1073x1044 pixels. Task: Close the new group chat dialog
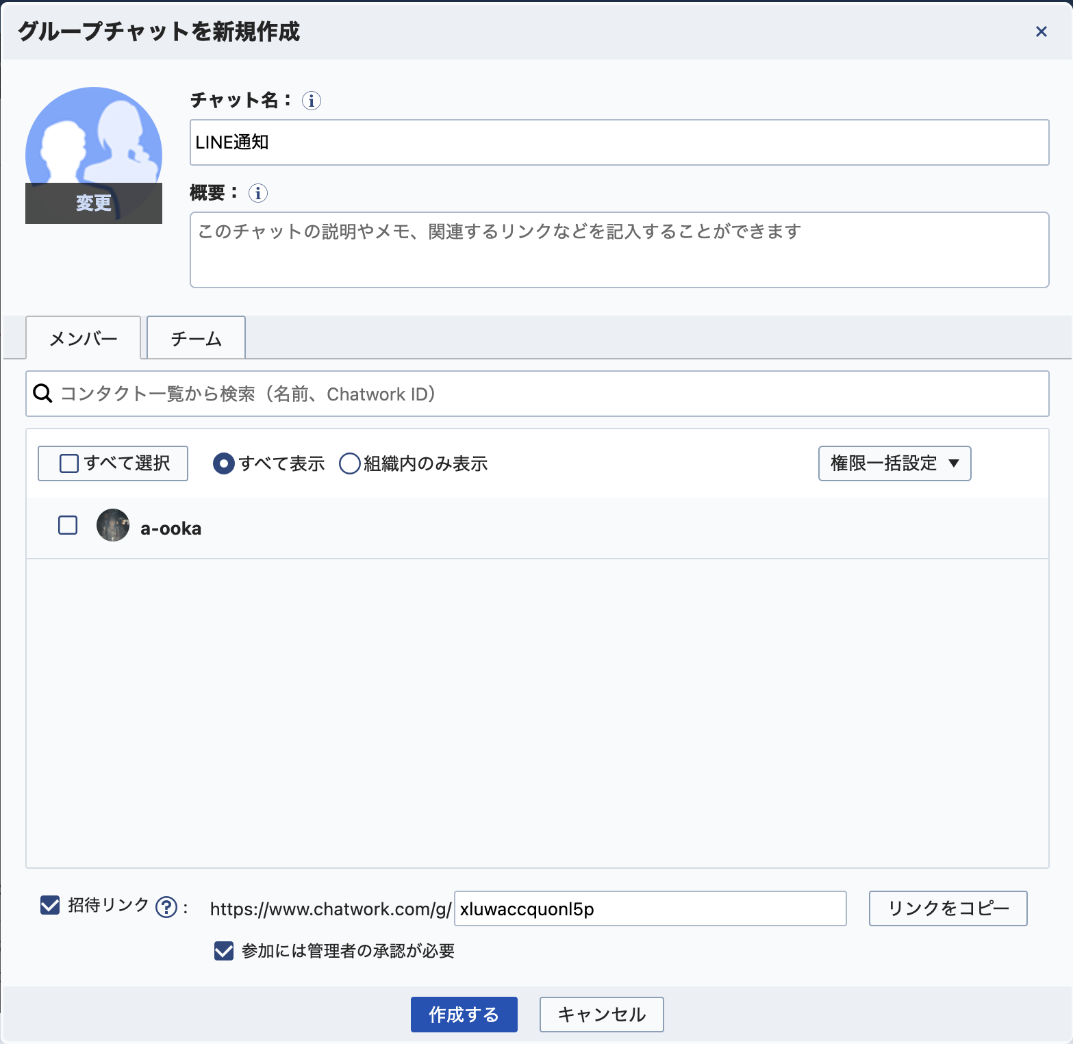[x=1042, y=31]
